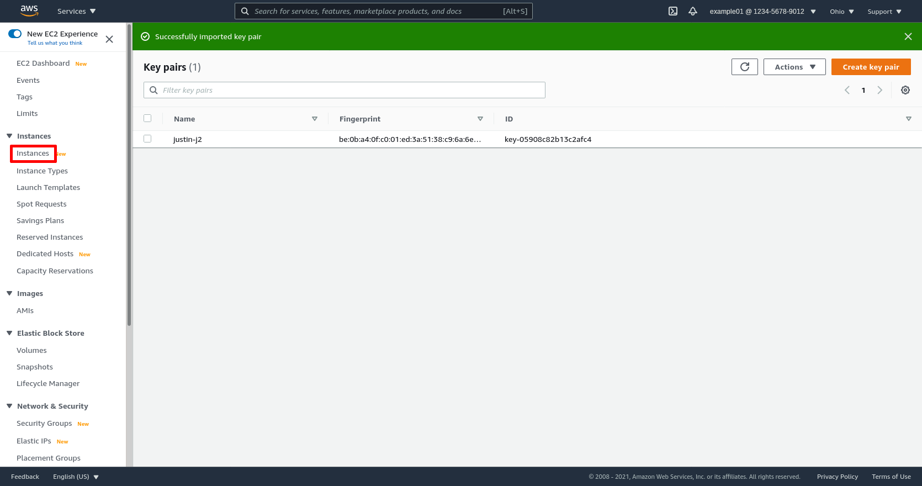
Task: Open Spot Requests in sidebar
Action: pyautogui.click(x=41, y=204)
